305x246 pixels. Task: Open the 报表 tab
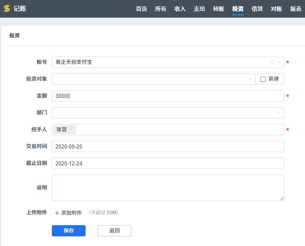[296, 9]
